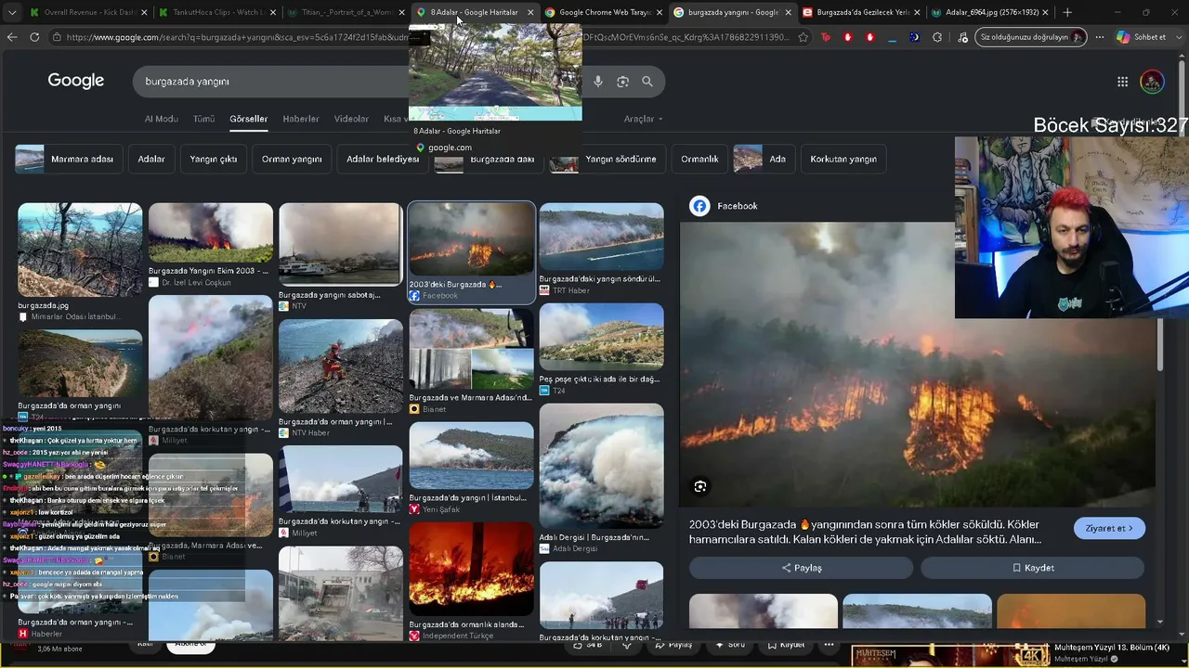Filter by the Adalar belediyesi chip
This screenshot has height=668, width=1189.
click(x=383, y=159)
